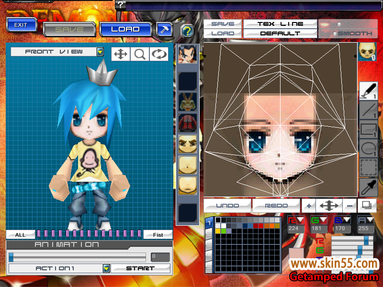Zoom out texture with minus button
The height and width of the screenshot is (287, 383).
(x=349, y=206)
